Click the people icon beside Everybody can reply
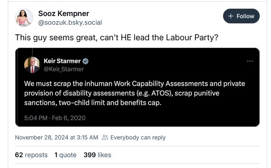This screenshot has height=168, width=271. coord(105,137)
